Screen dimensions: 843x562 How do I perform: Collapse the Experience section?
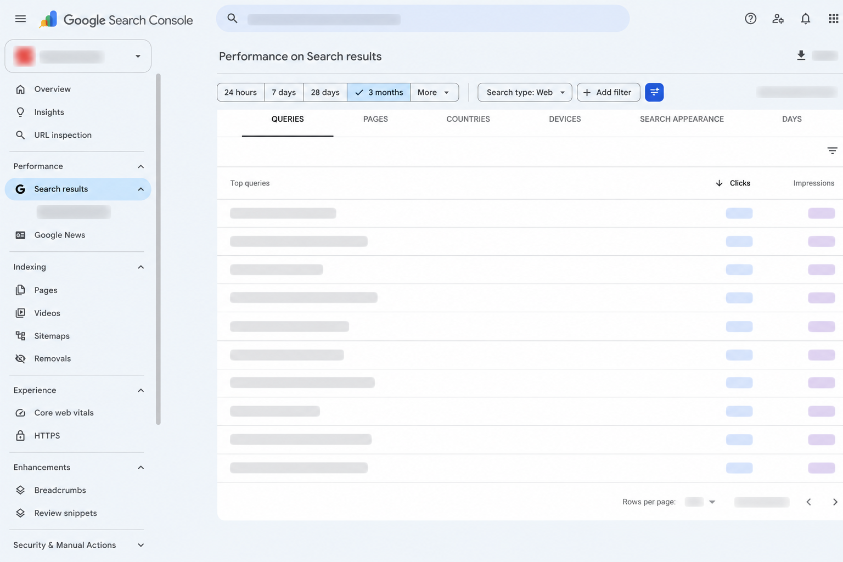coord(140,390)
